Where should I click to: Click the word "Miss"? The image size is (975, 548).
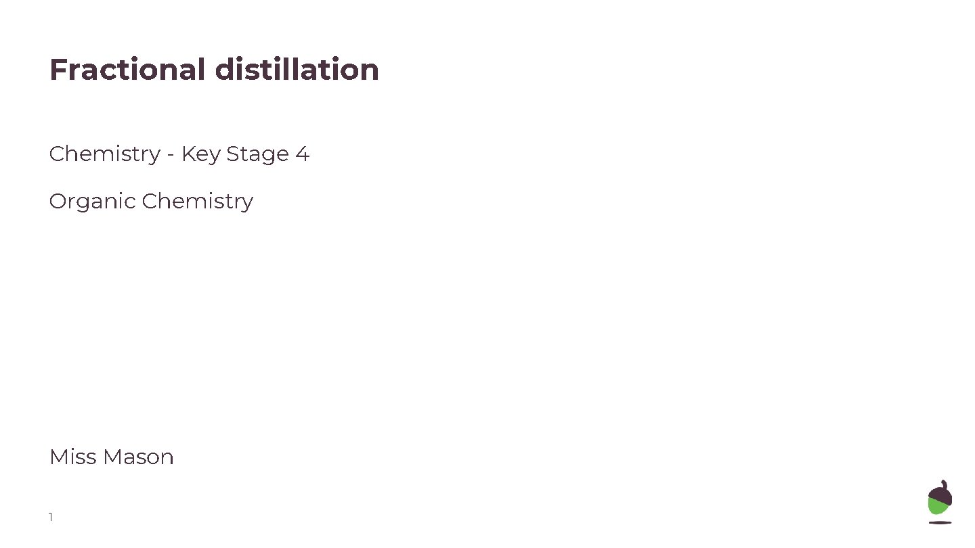(70, 457)
